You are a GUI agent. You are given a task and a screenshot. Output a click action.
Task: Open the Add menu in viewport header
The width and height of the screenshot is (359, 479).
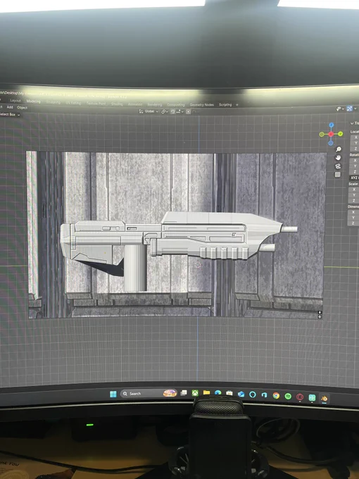click(x=10, y=107)
